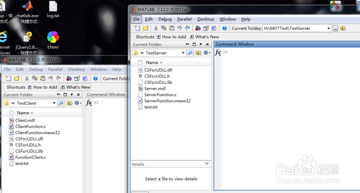Select ServerFunction.c file
Screen dimensions: 360x193
tap(161, 95)
